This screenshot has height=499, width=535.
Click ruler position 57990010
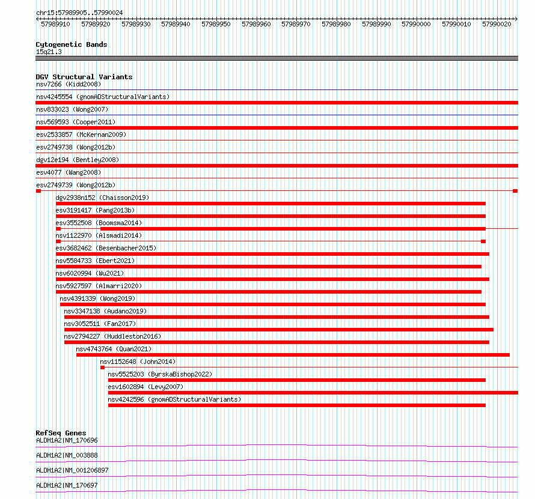pos(456,24)
